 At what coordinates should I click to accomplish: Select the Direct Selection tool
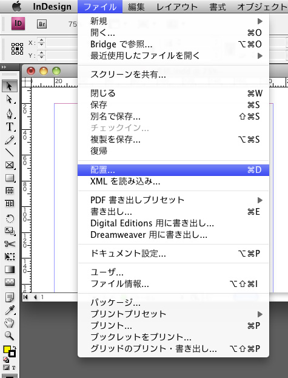tap(9, 99)
